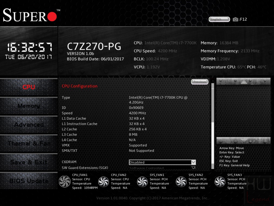Click the BCLK 100.24 MHz value
Screen dimensions: 274x206
point(157,59)
